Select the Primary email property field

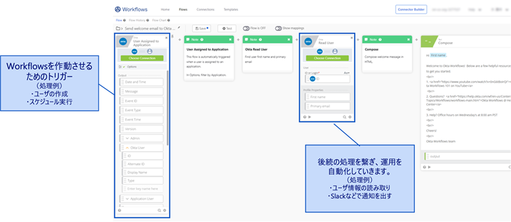[328, 106]
